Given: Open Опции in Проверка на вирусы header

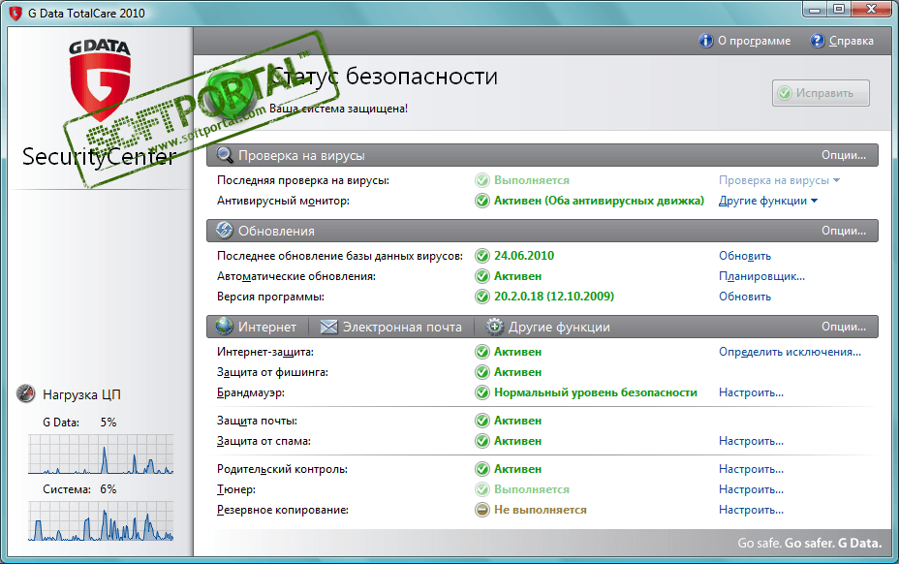Looking at the screenshot, I should point(844,155).
